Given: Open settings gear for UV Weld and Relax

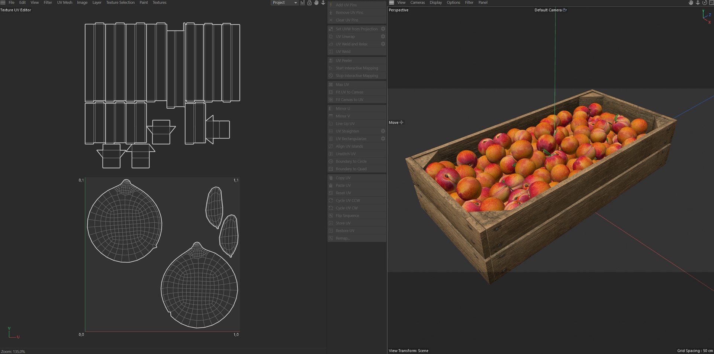Looking at the screenshot, I should pos(383,44).
